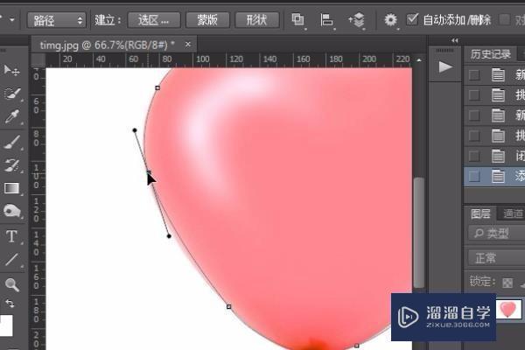
Task: Switch to timg.jpg document tab
Action: [x=107, y=45]
